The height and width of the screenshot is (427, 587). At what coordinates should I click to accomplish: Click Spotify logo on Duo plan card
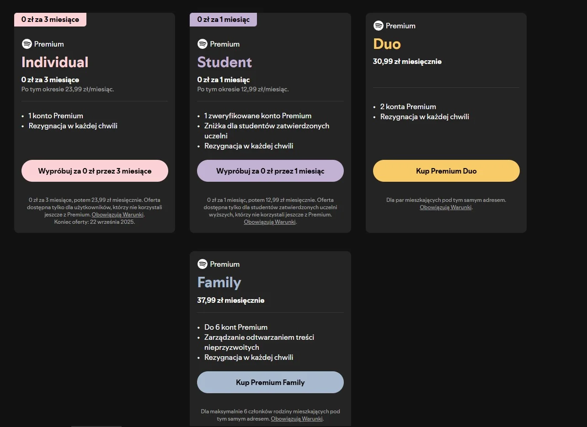pos(378,26)
